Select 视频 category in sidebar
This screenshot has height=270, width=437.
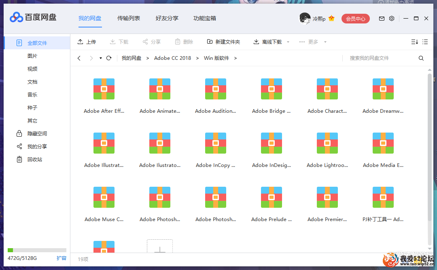[32, 69]
